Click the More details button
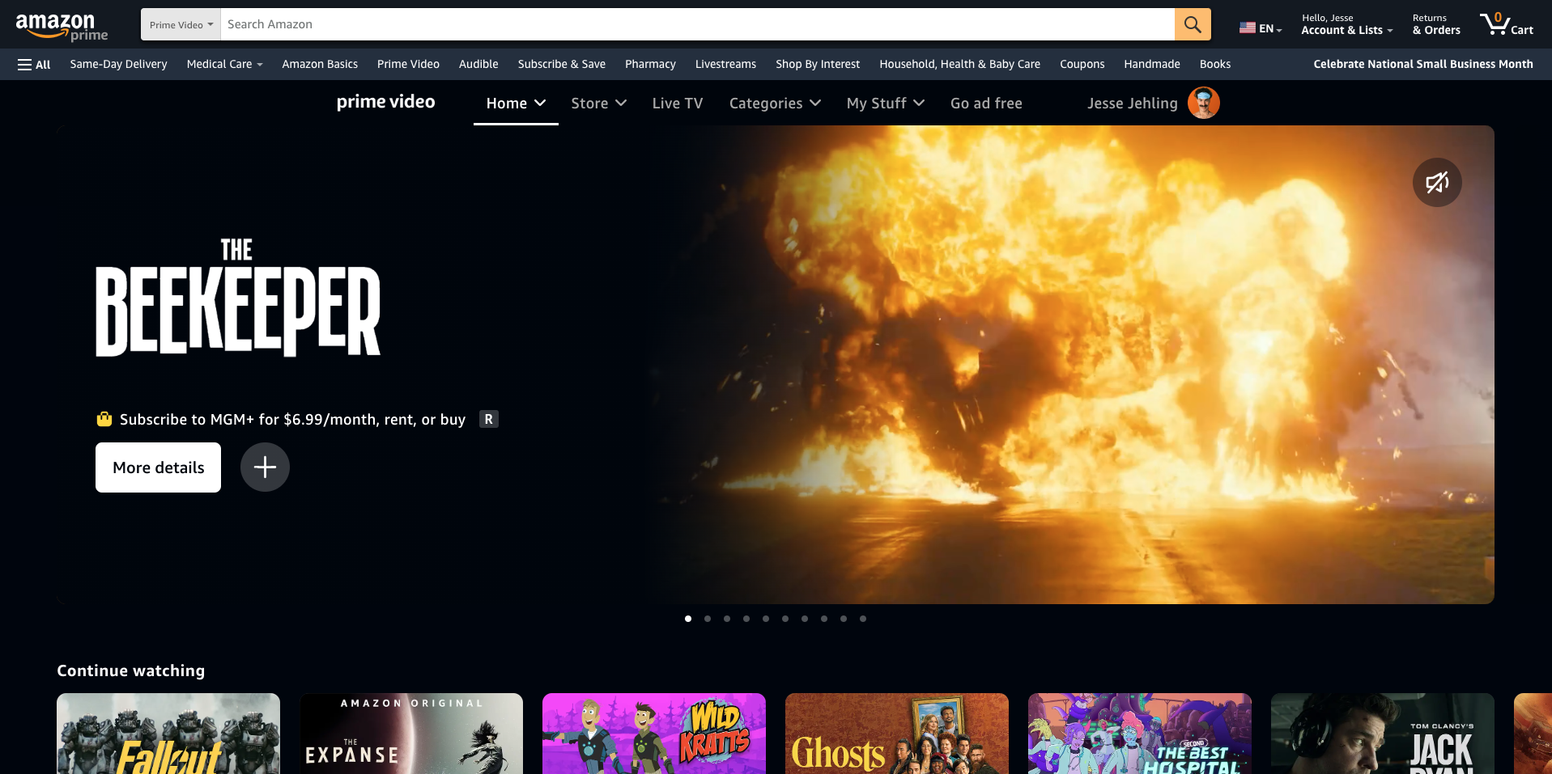1552x774 pixels. [158, 467]
